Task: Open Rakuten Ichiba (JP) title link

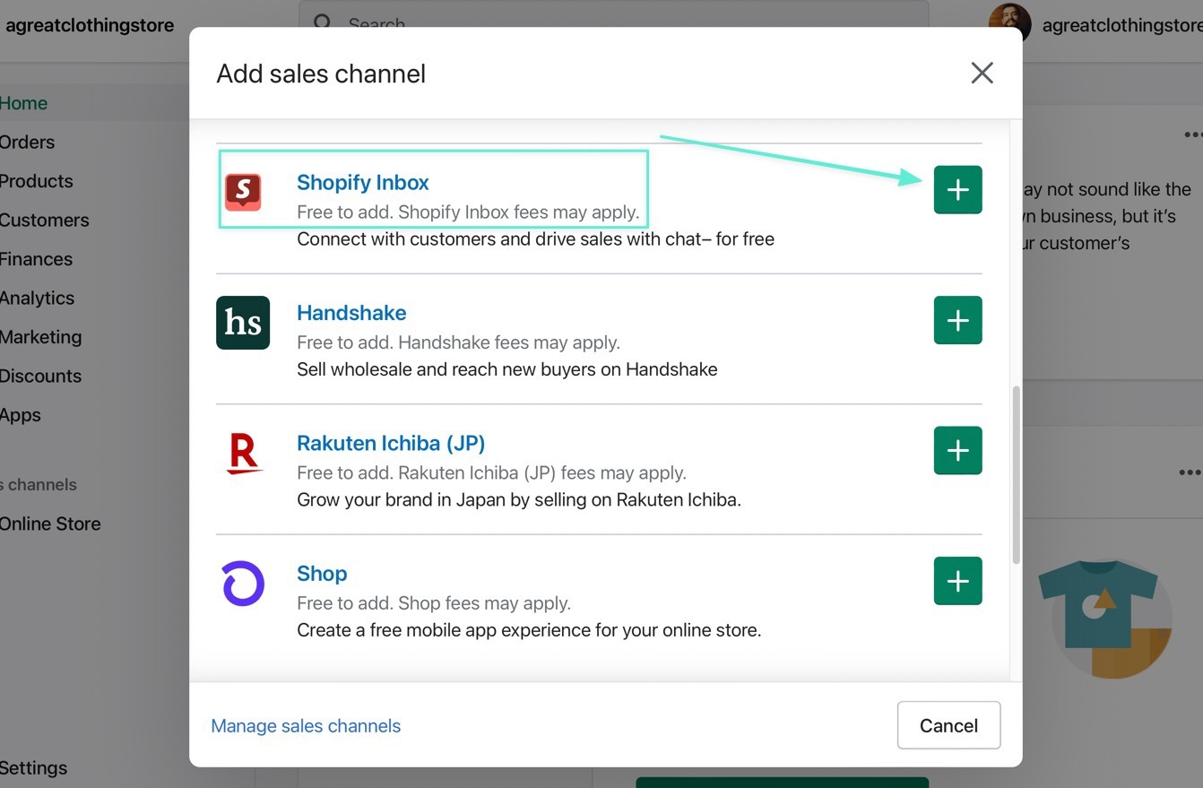Action: (x=391, y=443)
